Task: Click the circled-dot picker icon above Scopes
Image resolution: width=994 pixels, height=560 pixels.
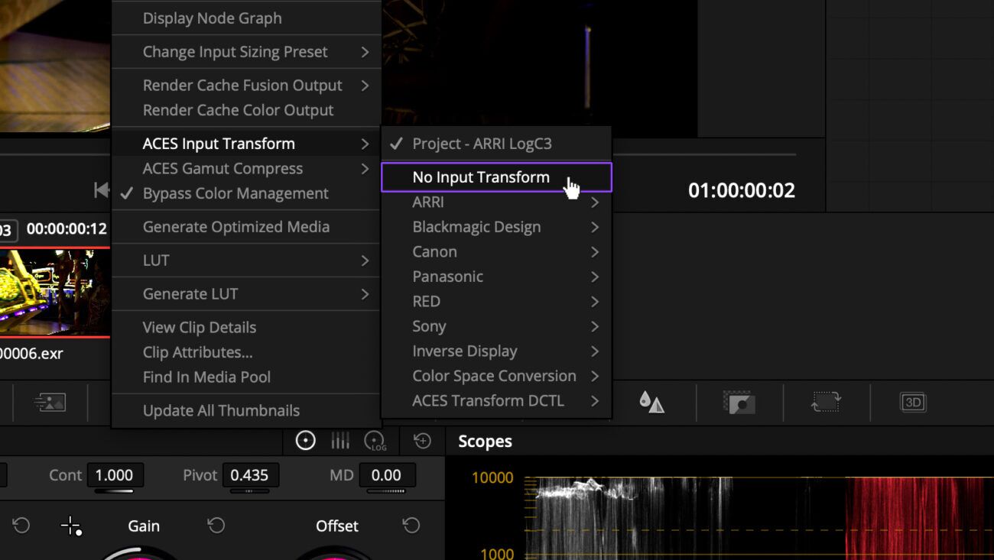Action: [305, 440]
